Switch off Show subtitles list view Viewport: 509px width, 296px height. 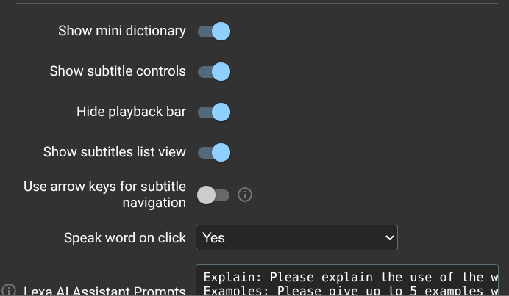tap(213, 152)
